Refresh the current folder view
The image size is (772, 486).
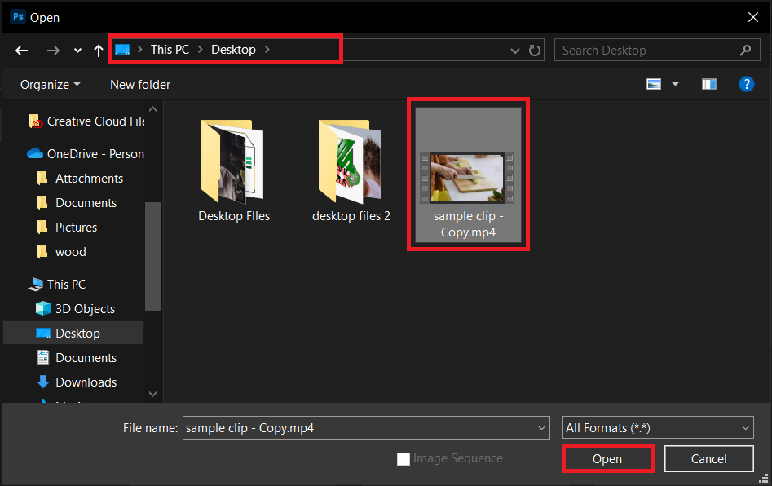[x=535, y=50]
